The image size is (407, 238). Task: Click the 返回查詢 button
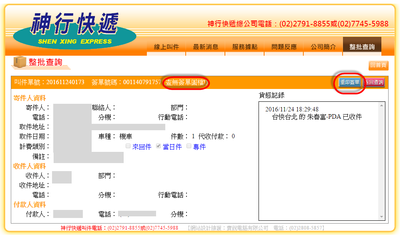tap(374, 83)
